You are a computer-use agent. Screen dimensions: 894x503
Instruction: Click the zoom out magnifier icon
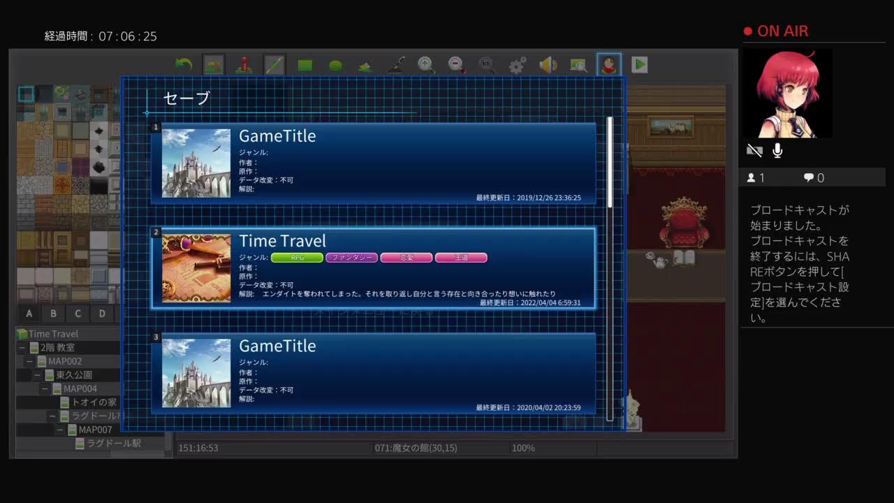(457, 65)
